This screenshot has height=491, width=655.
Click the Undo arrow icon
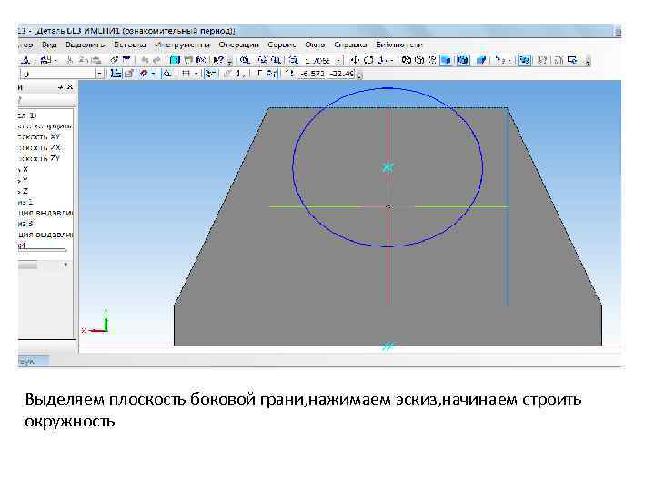point(145,60)
